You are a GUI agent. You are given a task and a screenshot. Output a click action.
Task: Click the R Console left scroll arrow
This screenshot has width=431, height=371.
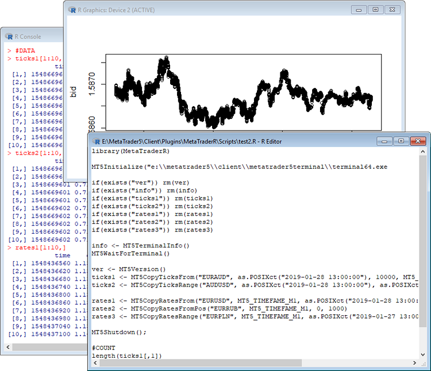pos(9,347)
